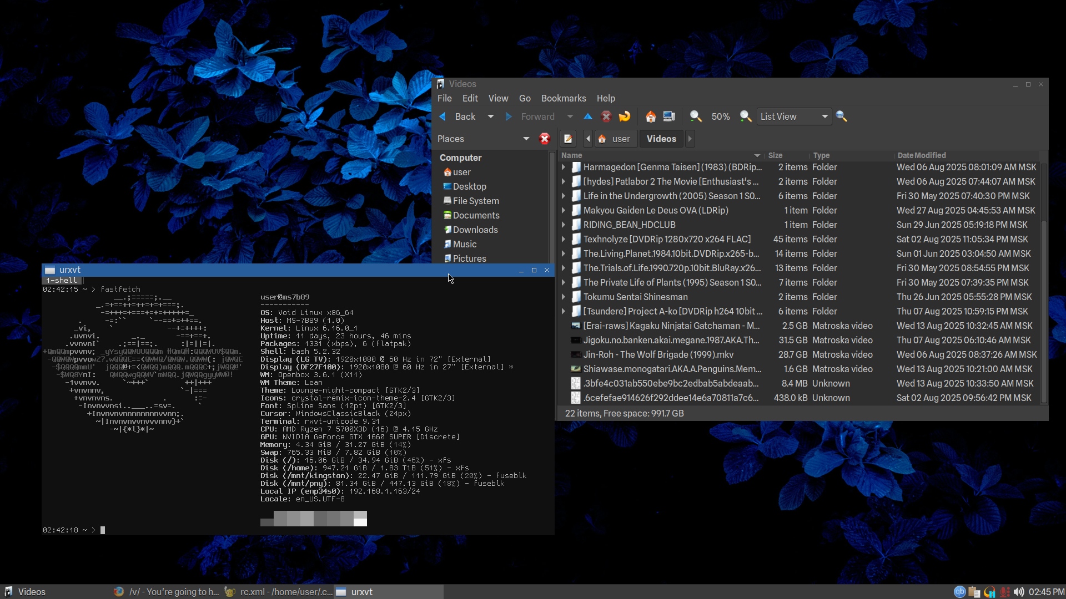Select the Erai-raws Kagaku Ninjatai Gatchaman file
This screenshot has width=1066, height=599.
point(671,326)
